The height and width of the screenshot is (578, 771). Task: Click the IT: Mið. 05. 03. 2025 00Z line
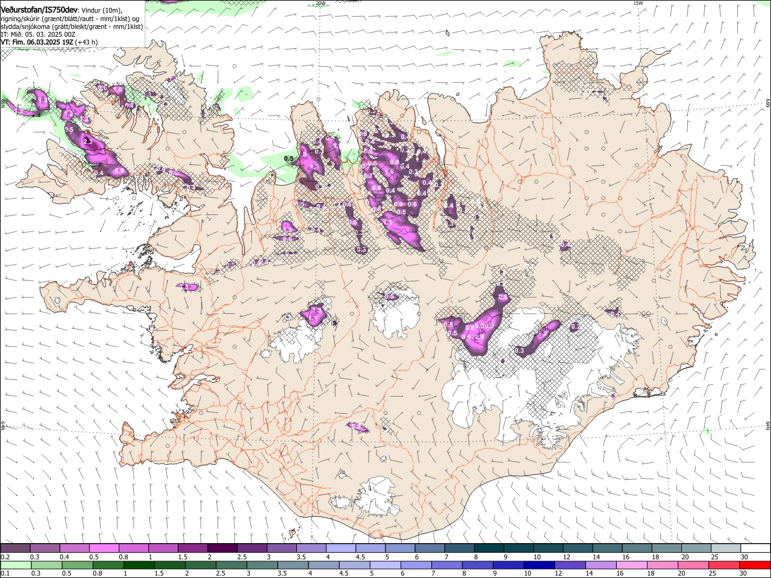coord(38,34)
